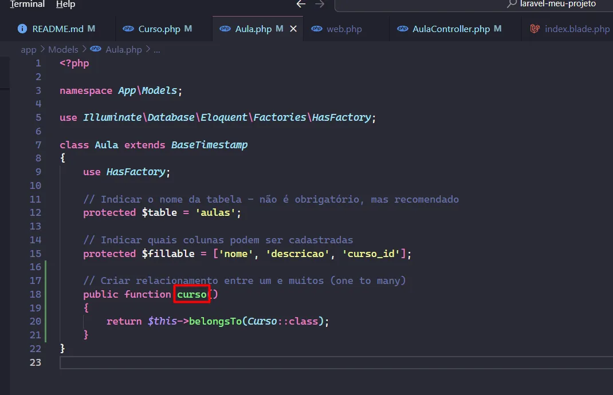The height and width of the screenshot is (395, 613).
Task: Open the breadcrumb symbol ellipsis after Aula.php
Action: 157,49
